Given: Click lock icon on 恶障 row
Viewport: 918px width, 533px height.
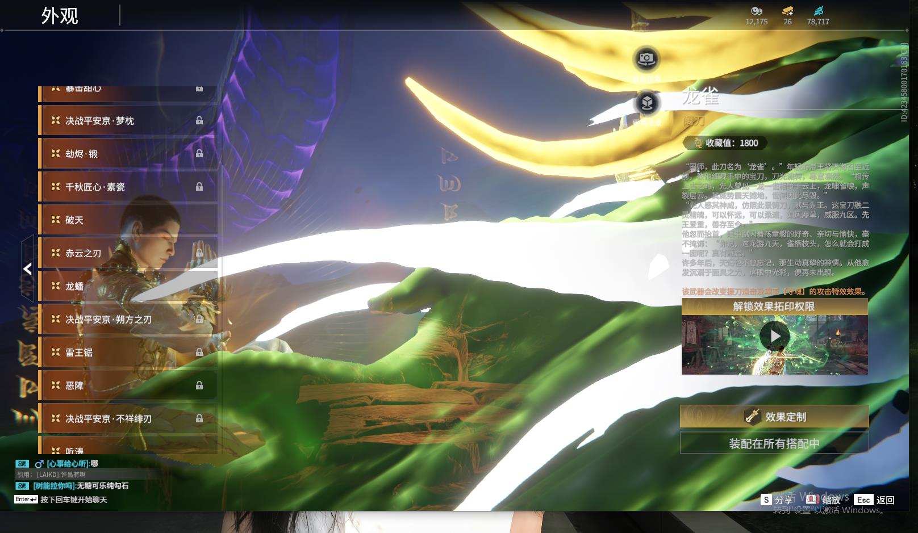Looking at the screenshot, I should 199,385.
